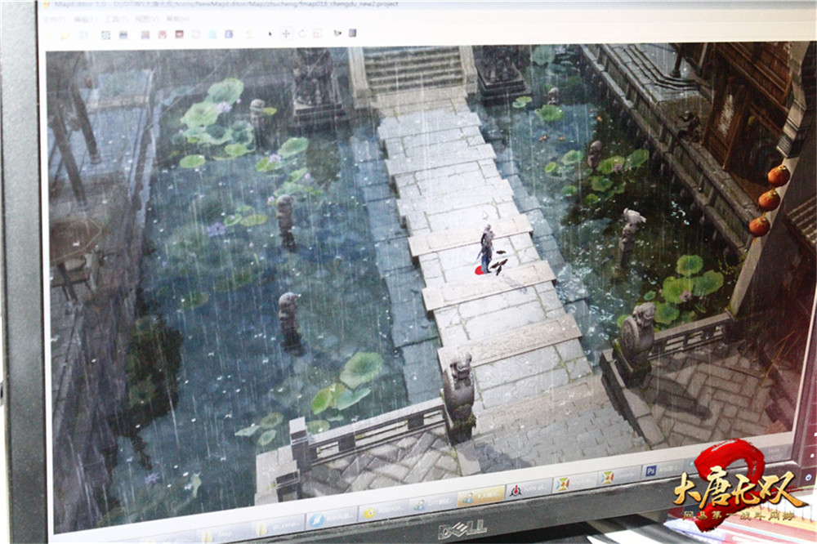Image resolution: width=817 pixels, height=544 pixels.
Task: Click the green dotted-grid toolbar icon
Action: point(105,35)
